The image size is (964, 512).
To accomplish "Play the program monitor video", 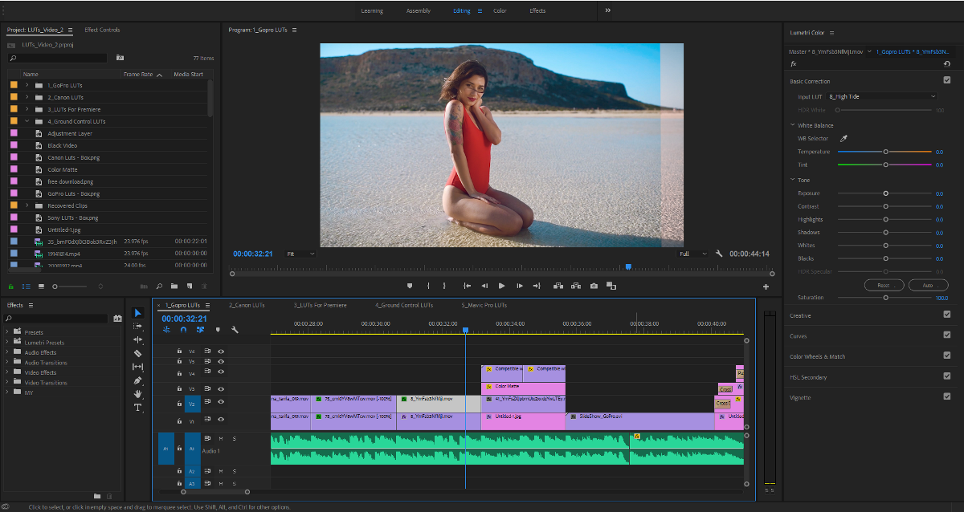I will [x=502, y=286].
